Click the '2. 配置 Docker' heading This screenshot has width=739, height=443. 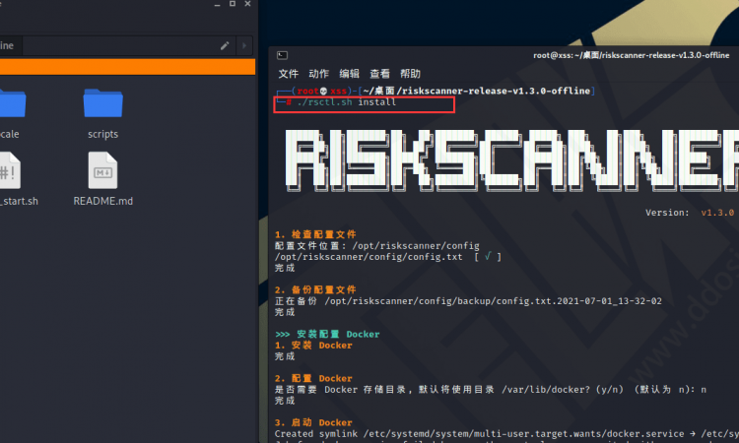(x=313, y=378)
